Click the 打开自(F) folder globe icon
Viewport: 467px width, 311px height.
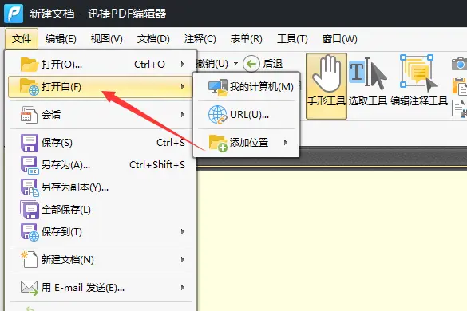tap(30, 87)
